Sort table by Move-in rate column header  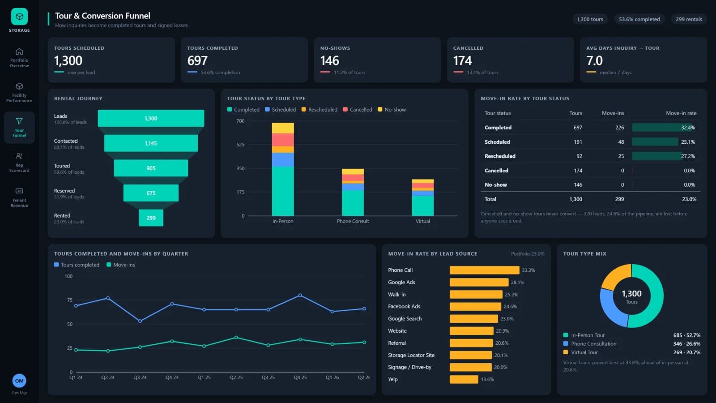pyautogui.click(x=681, y=113)
